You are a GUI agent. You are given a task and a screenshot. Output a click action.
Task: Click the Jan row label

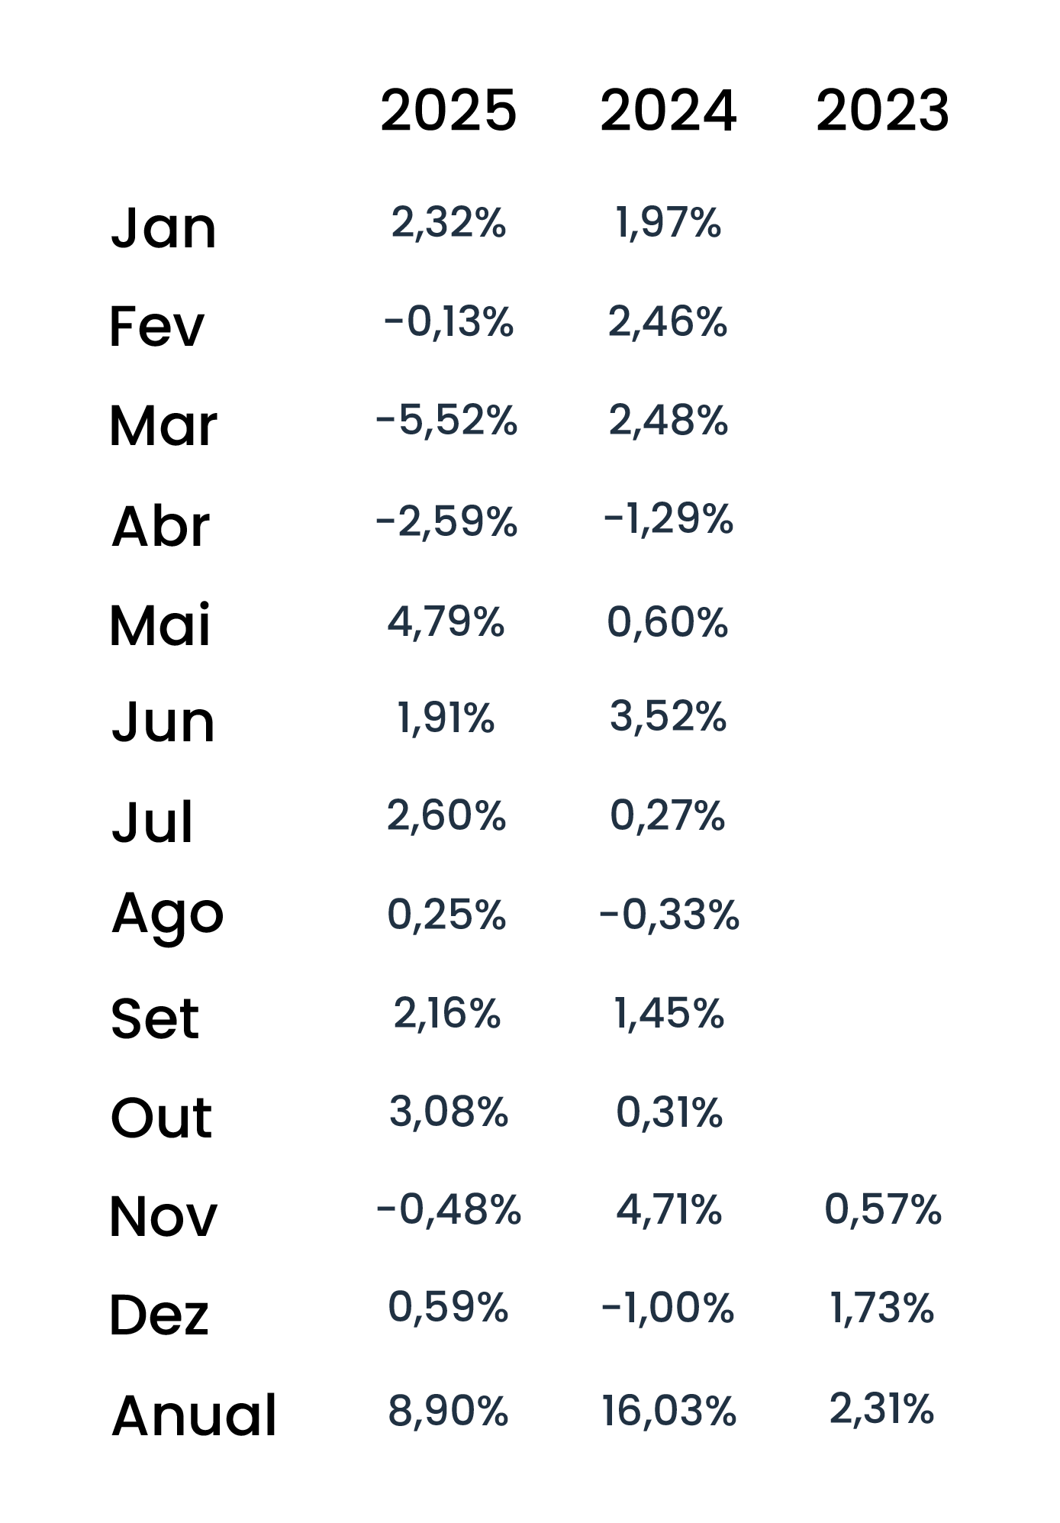click(x=163, y=227)
